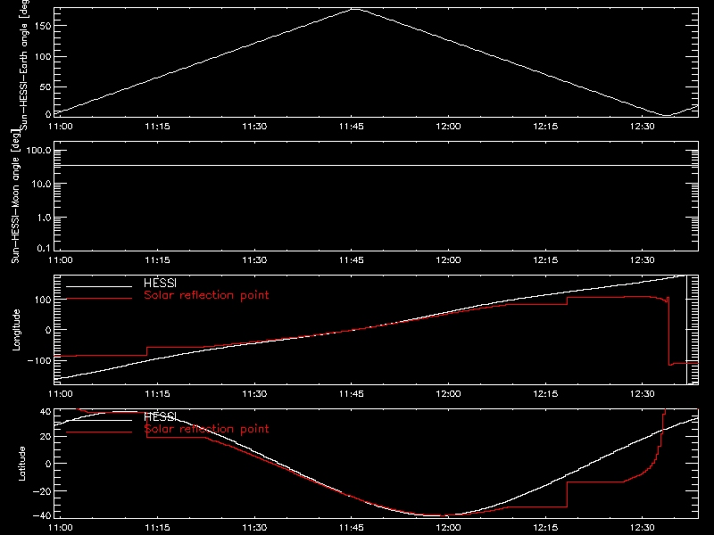714x535 pixels.
Task: Select the '100' tick in Earth angle plot
Action: 43,57
